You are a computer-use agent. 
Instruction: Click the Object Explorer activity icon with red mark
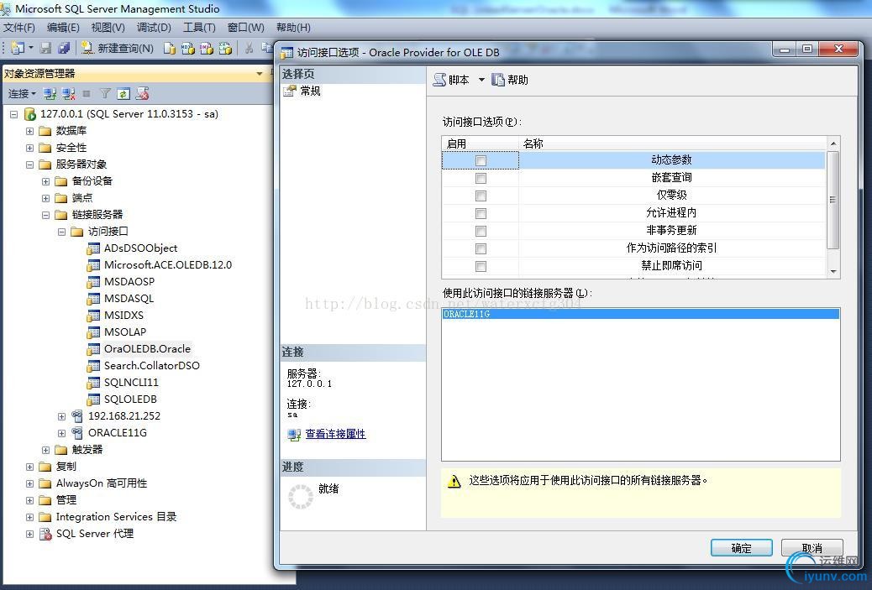coord(142,94)
